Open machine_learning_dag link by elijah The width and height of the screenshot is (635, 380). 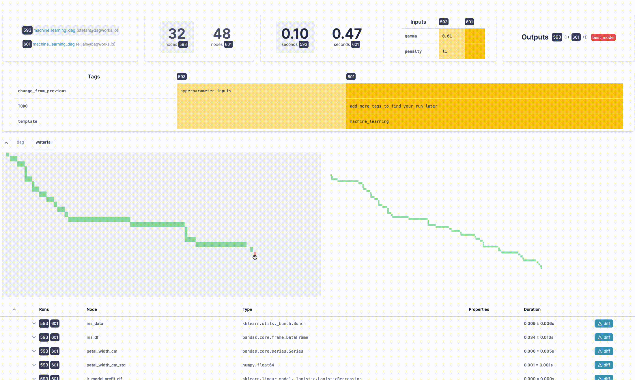point(54,44)
